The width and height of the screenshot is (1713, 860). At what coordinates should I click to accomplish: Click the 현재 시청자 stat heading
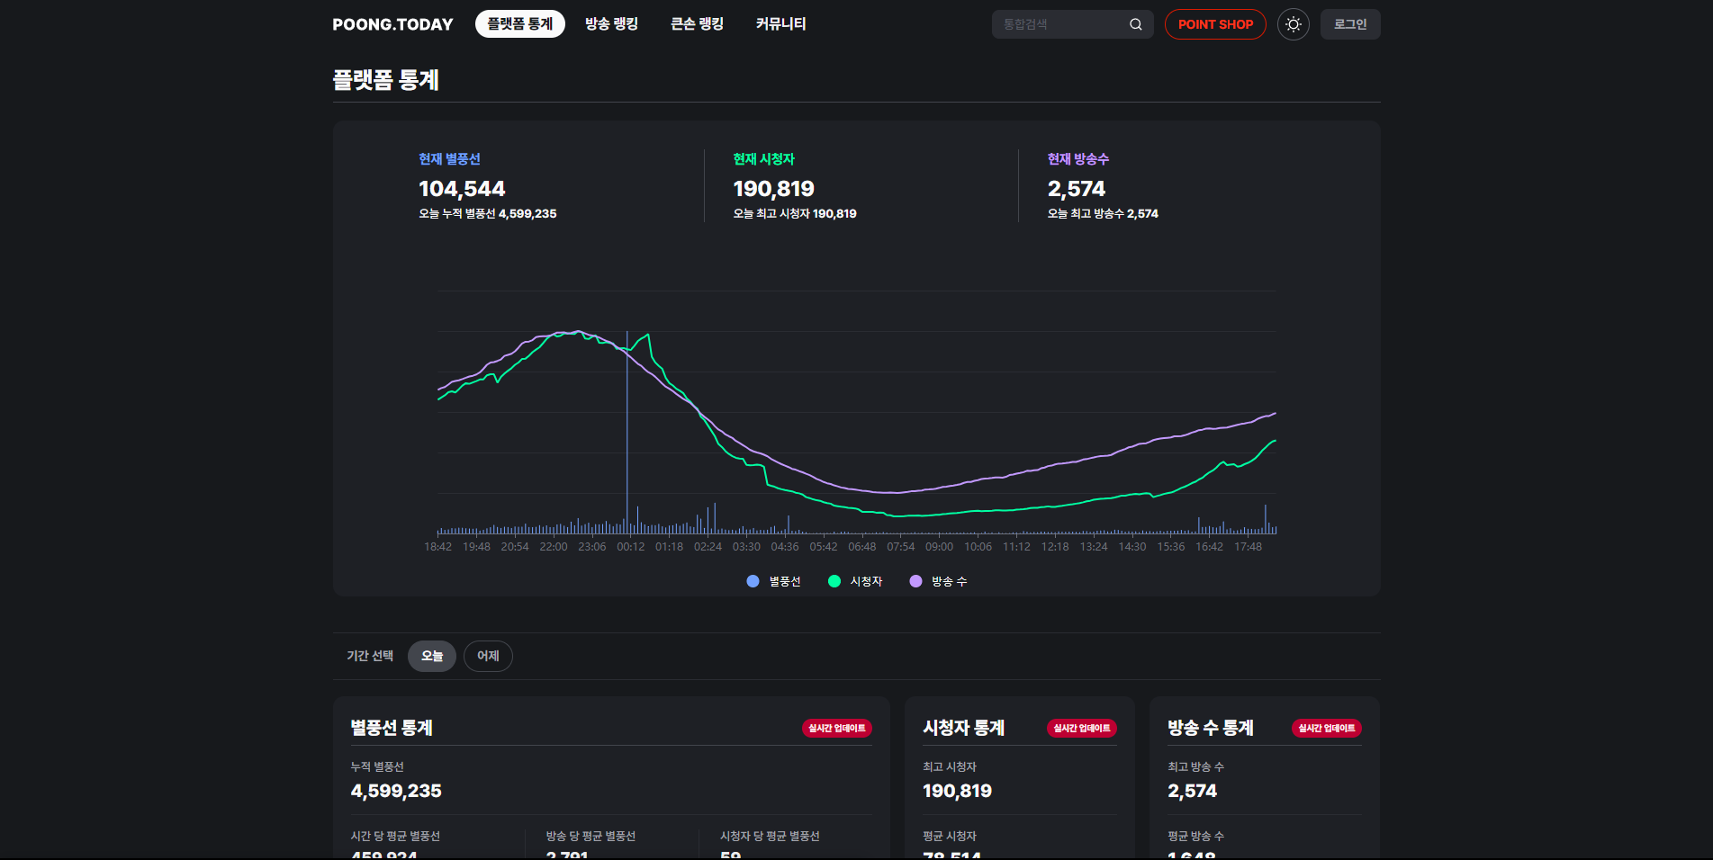click(763, 159)
